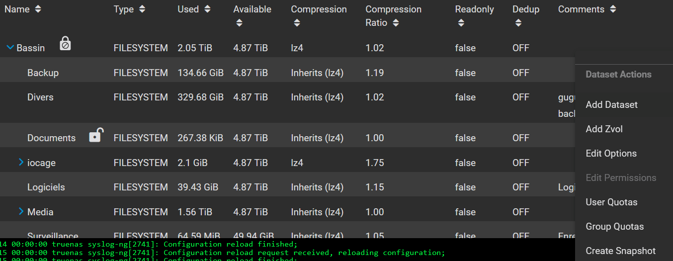Sort by Readonly column arrows

[x=461, y=23]
